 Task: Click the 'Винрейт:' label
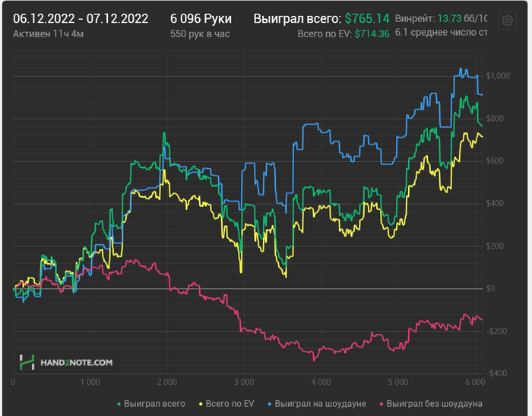click(415, 18)
